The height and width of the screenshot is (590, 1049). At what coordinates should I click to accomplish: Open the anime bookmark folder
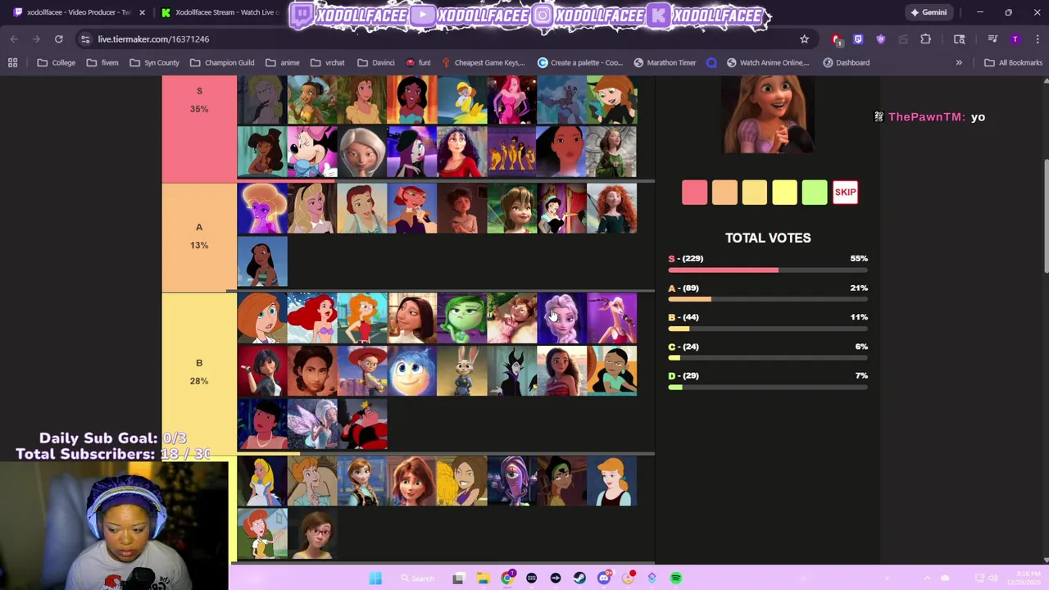(282, 62)
